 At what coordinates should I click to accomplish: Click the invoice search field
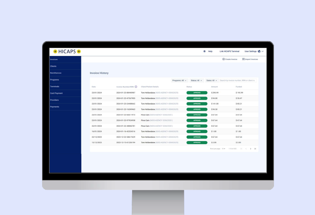click(237, 81)
